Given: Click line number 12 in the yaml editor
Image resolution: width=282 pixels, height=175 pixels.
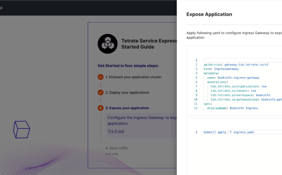Looking at the screenshot, I should 196,108.
